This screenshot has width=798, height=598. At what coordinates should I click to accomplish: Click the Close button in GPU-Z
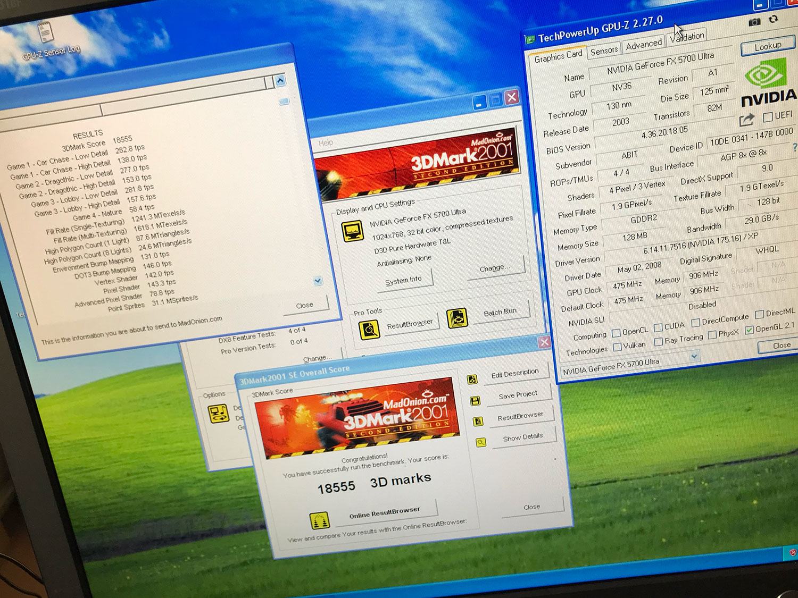(781, 346)
